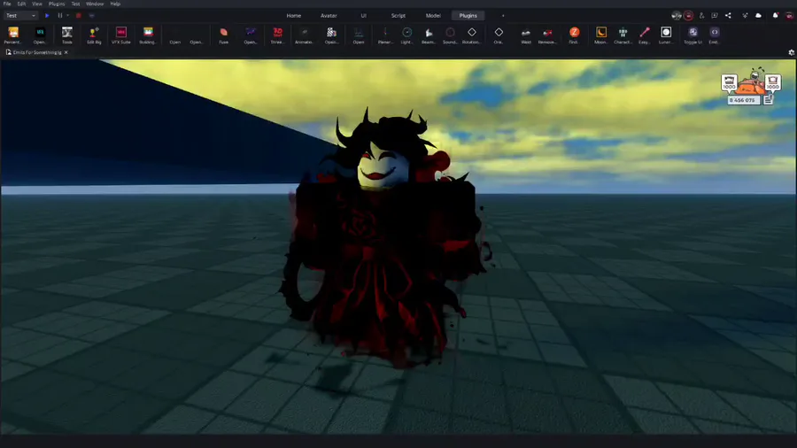Click the right 1000 counter bubble
The width and height of the screenshot is (797, 448).
click(772, 83)
